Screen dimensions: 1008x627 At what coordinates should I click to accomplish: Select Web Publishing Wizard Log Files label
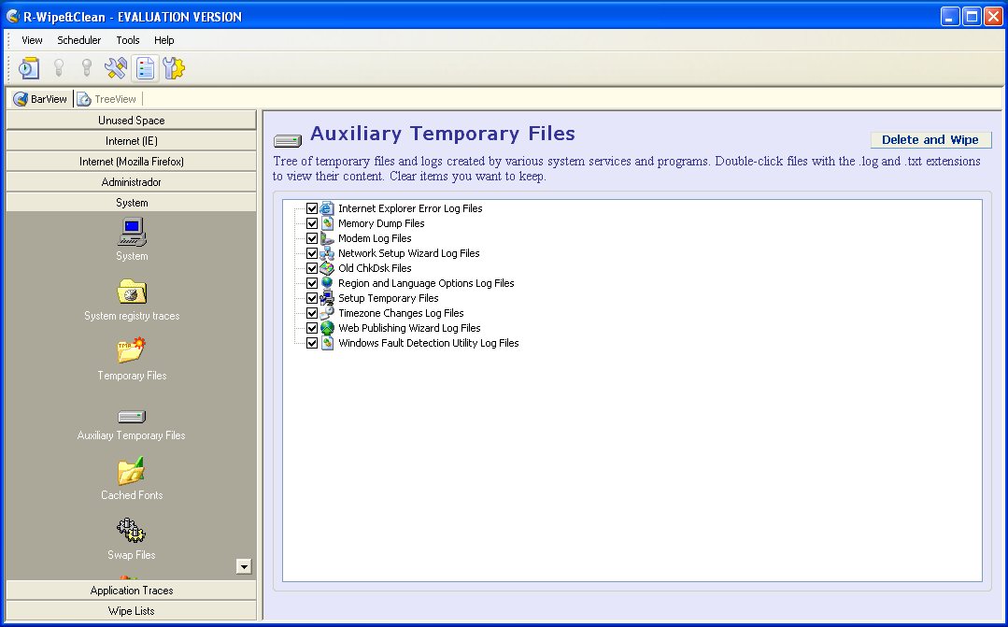coord(409,328)
